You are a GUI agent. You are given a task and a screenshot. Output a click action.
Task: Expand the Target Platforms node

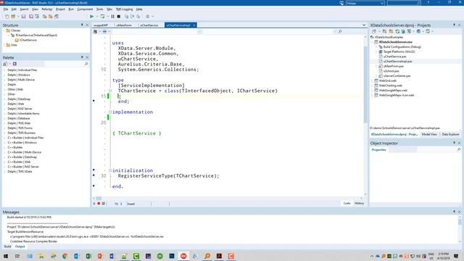point(377,51)
